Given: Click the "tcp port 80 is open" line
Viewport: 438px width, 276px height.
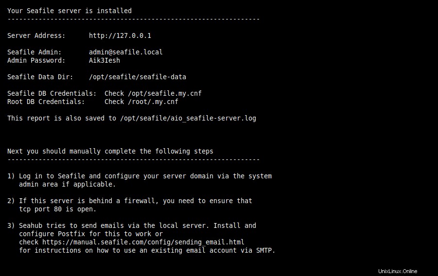Looking at the screenshot, I should tap(57, 209).
